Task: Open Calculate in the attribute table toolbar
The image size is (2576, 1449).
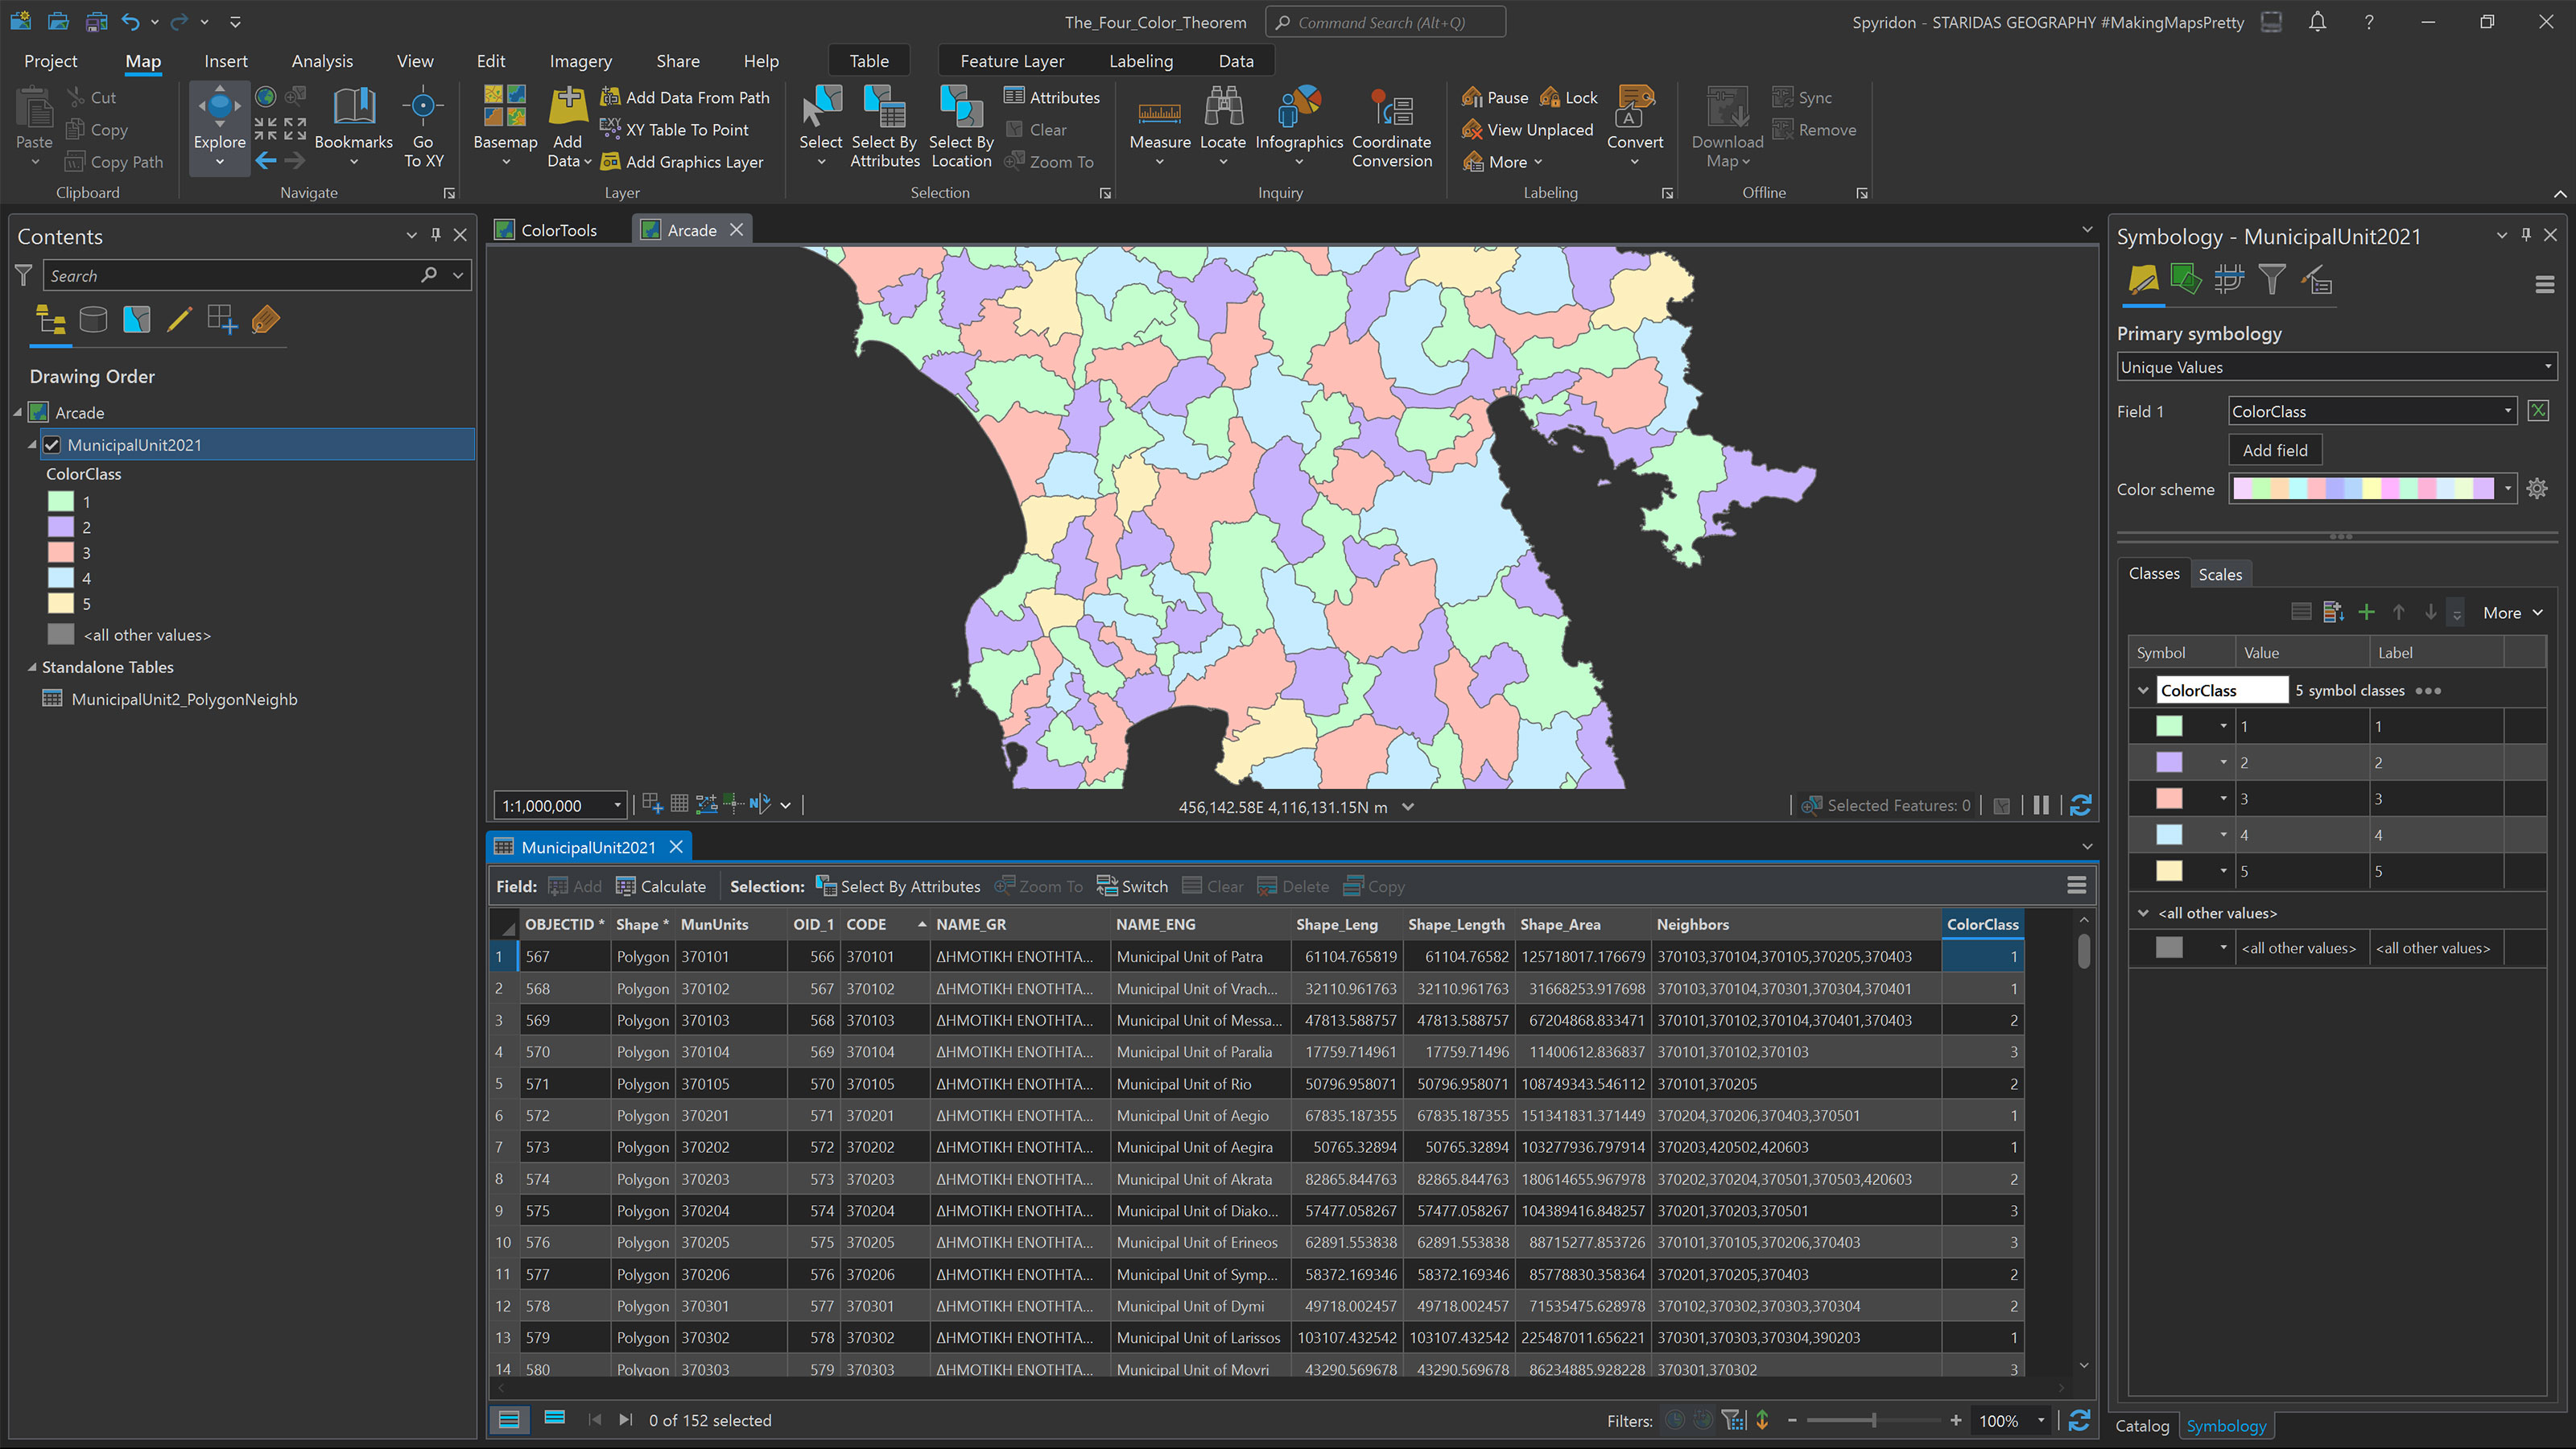Action: point(661,886)
